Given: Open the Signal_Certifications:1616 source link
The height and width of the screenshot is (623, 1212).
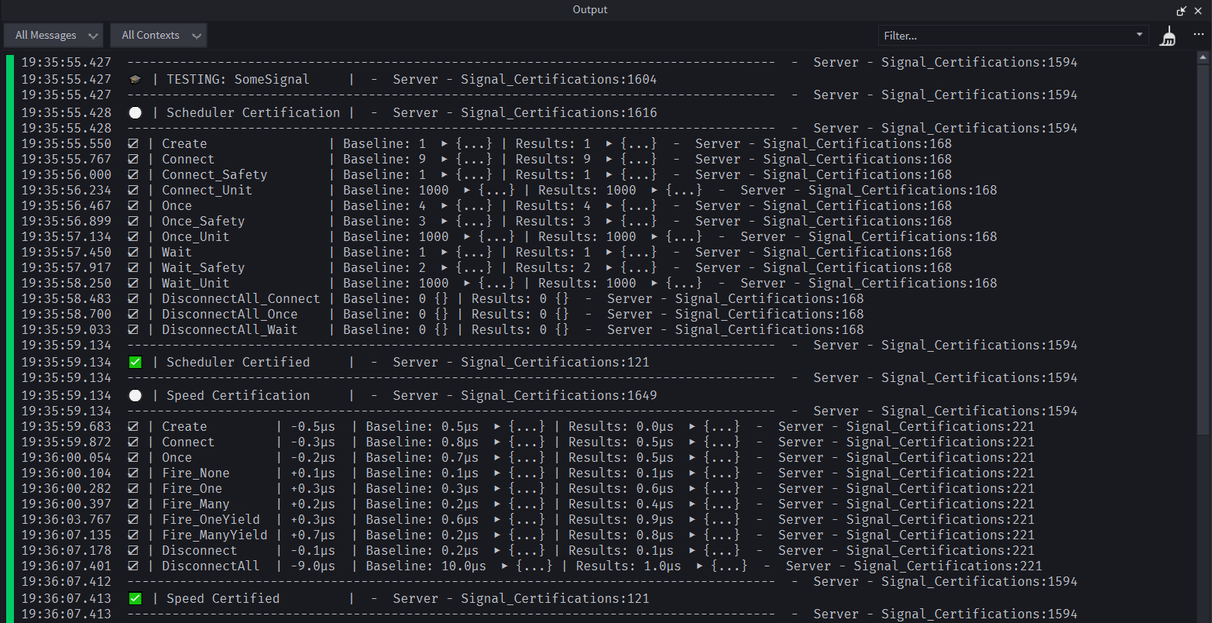Looking at the screenshot, I should (558, 112).
